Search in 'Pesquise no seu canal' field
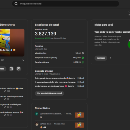Image resolution: width=130 pixels, height=130 pixels. tap(66, 4)
